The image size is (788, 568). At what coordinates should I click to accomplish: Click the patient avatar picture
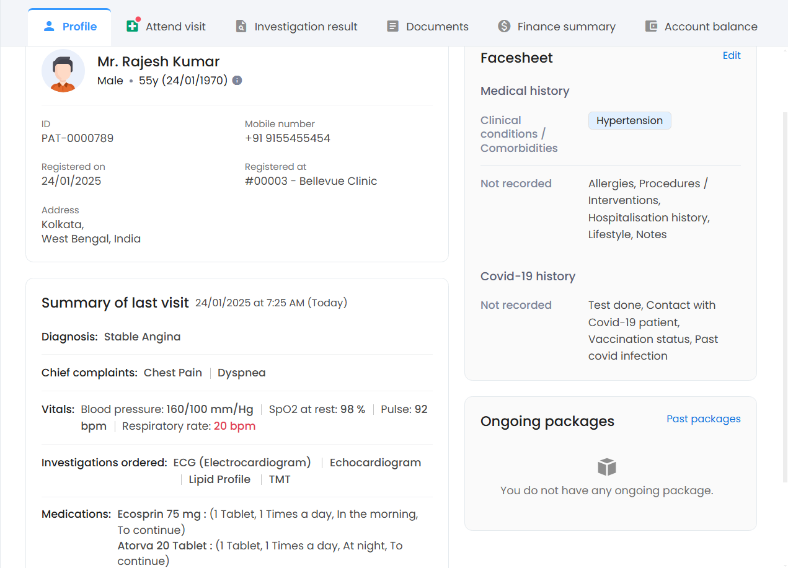coord(63,71)
